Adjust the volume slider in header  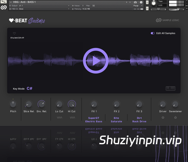176,9
